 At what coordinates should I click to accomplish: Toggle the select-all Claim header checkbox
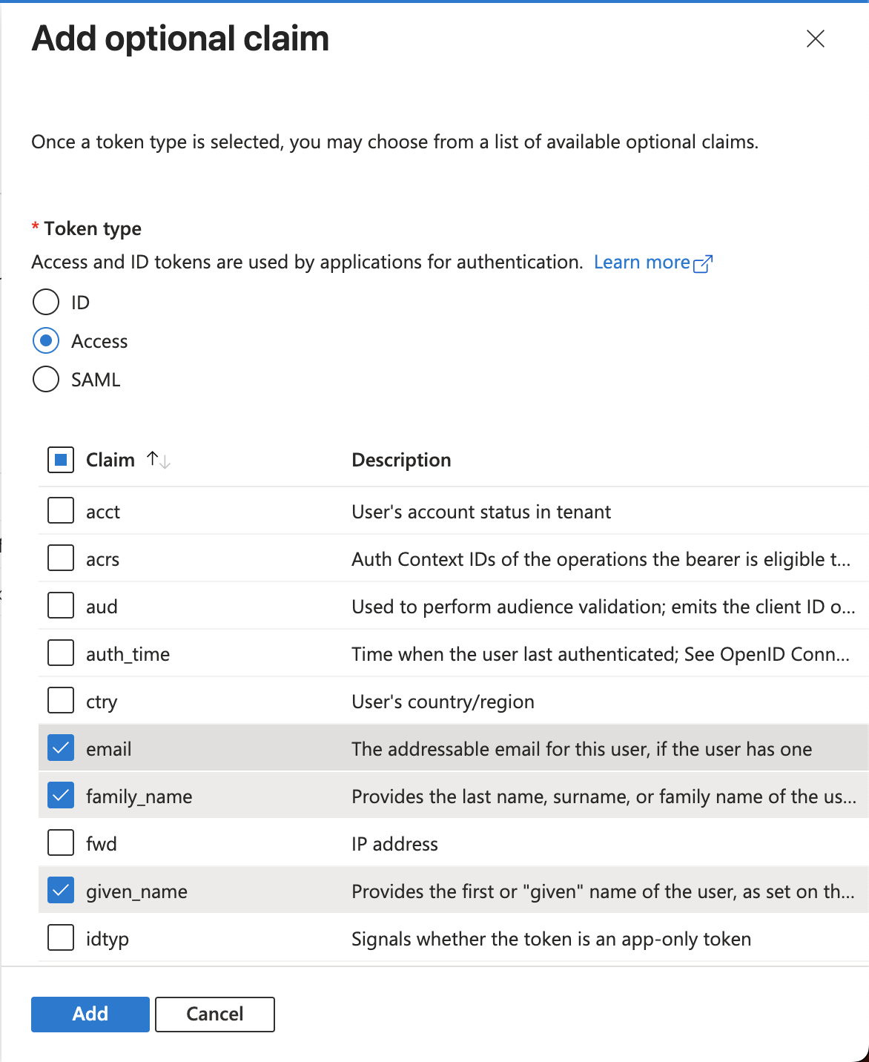pos(61,460)
